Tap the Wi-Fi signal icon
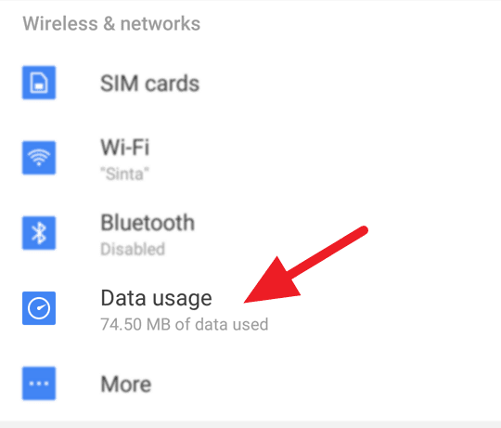This screenshot has width=501, height=428. [x=39, y=158]
